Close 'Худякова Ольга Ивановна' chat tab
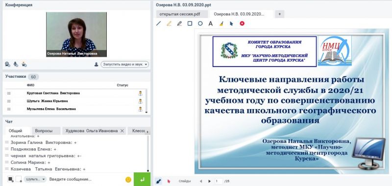The height and width of the screenshot is (186, 392). click(122, 131)
